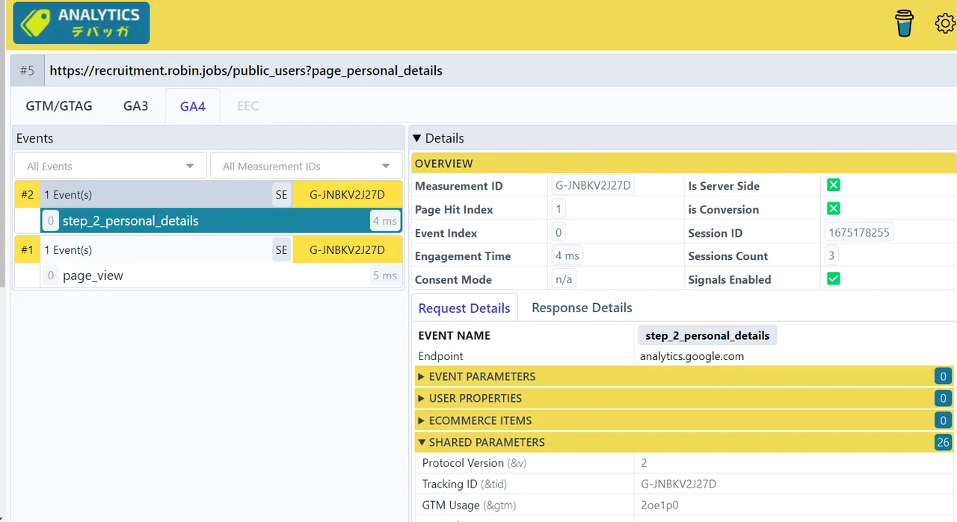Click the Measurement ID value G-JNBKV2J27D
The image size is (957, 522).
[x=594, y=185]
